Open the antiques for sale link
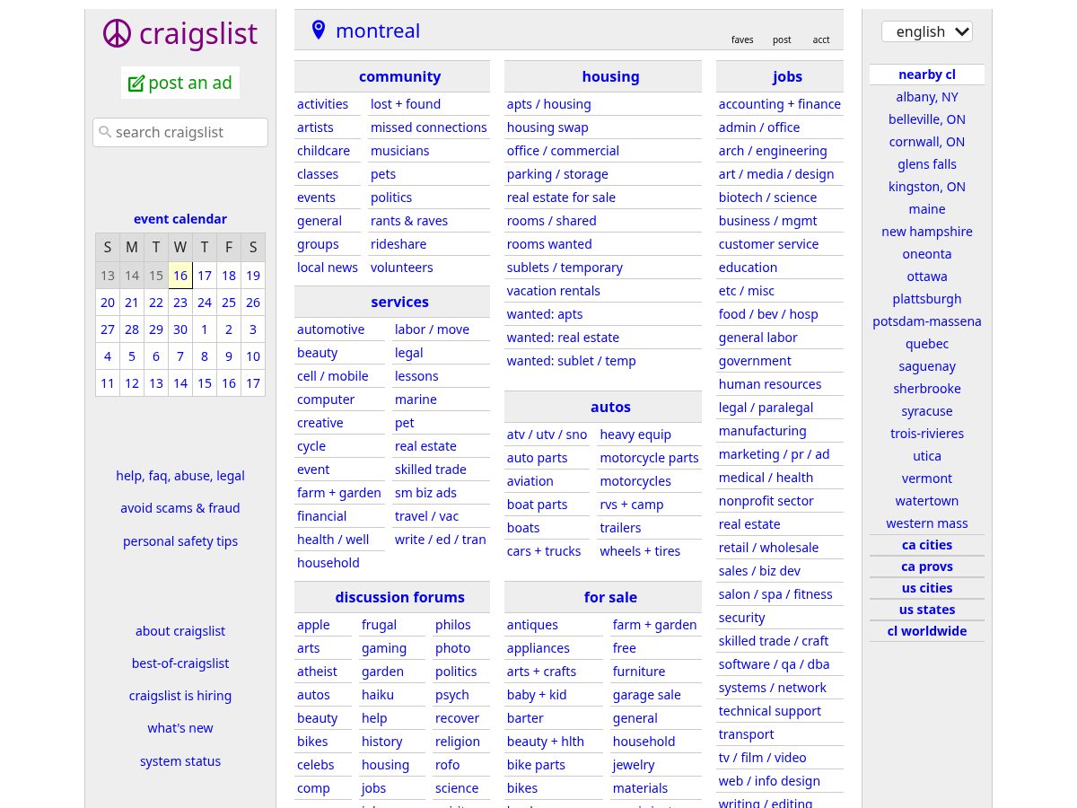 pyautogui.click(x=532, y=625)
